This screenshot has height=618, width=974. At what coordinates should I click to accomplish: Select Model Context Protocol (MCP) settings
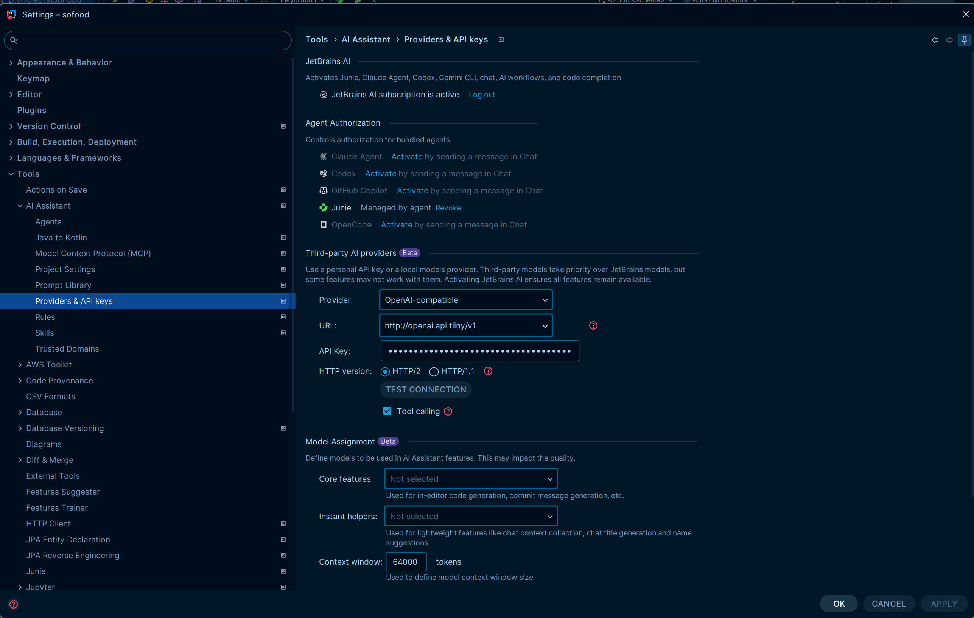(x=93, y=254)
